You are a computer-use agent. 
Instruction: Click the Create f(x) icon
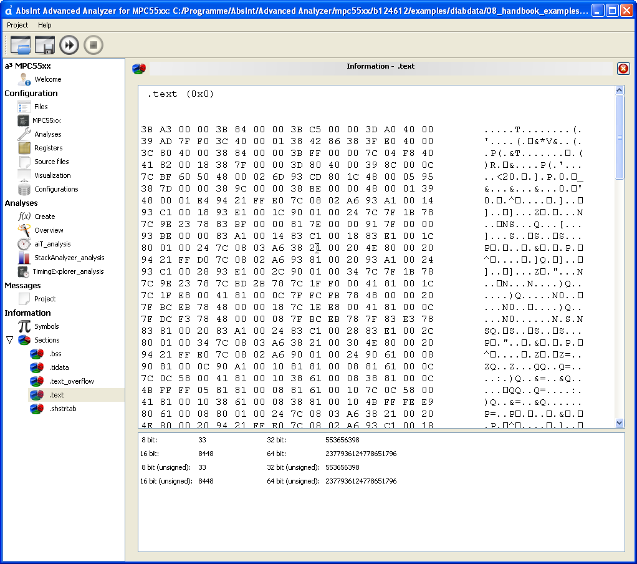coord(24,216)
